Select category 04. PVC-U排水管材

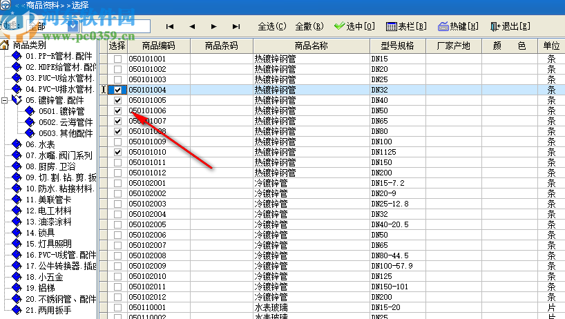(60, 89)
